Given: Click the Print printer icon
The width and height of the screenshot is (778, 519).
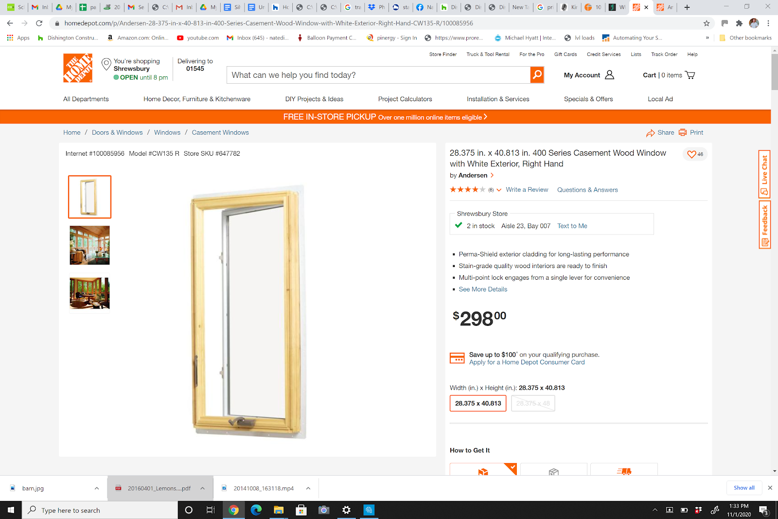Looking at the screenshot, I should coord(683,132).
